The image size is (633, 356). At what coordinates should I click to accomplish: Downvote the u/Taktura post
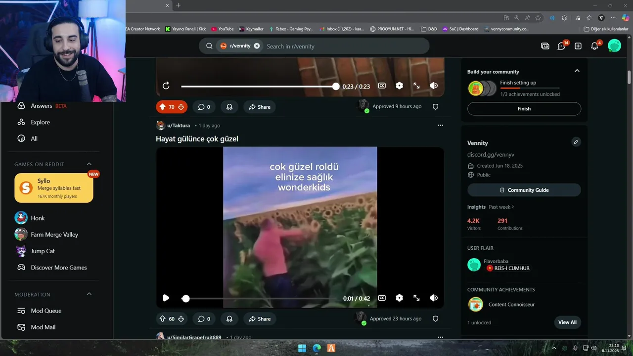click(181, 319)
